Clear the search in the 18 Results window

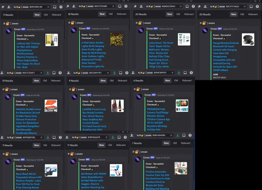tap(113, 6)
